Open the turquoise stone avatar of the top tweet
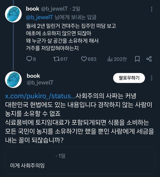Image resolution: width=160 pixels, height=177 pixels. (13, 14)
